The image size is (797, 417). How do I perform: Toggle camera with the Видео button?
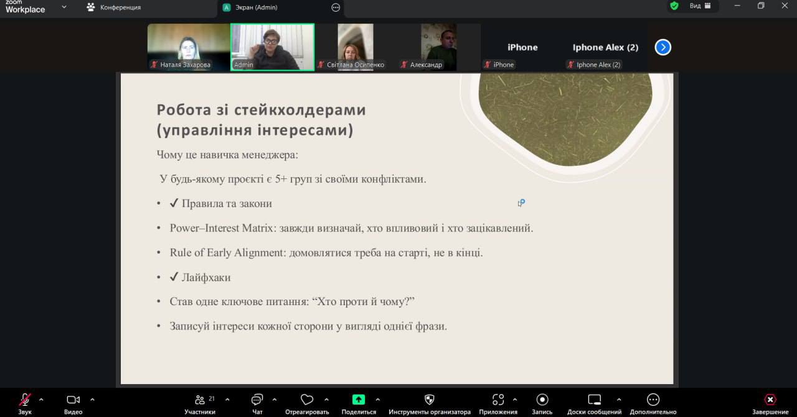point(73,400)
